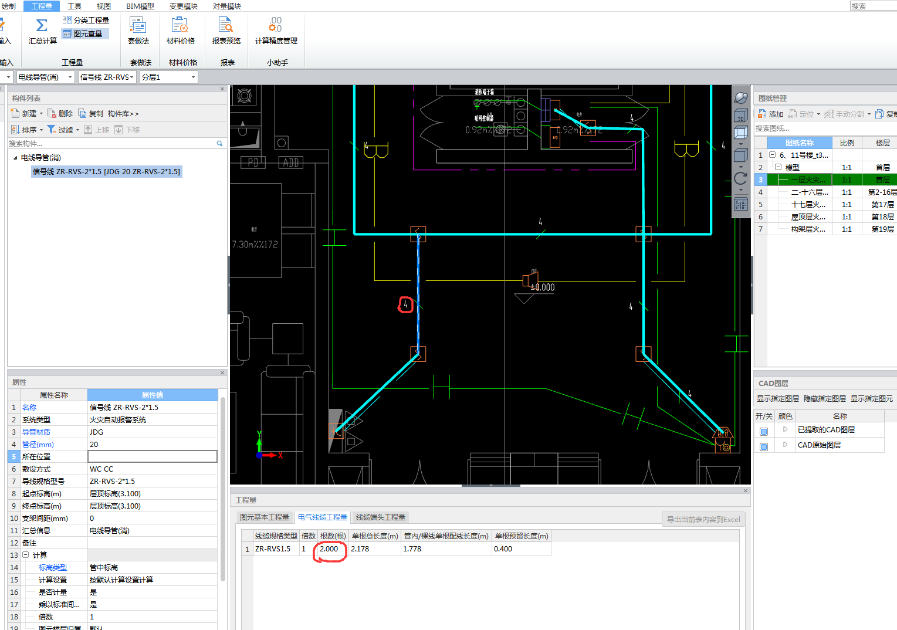Select 构架层火 drawing row

click(825, 229)
